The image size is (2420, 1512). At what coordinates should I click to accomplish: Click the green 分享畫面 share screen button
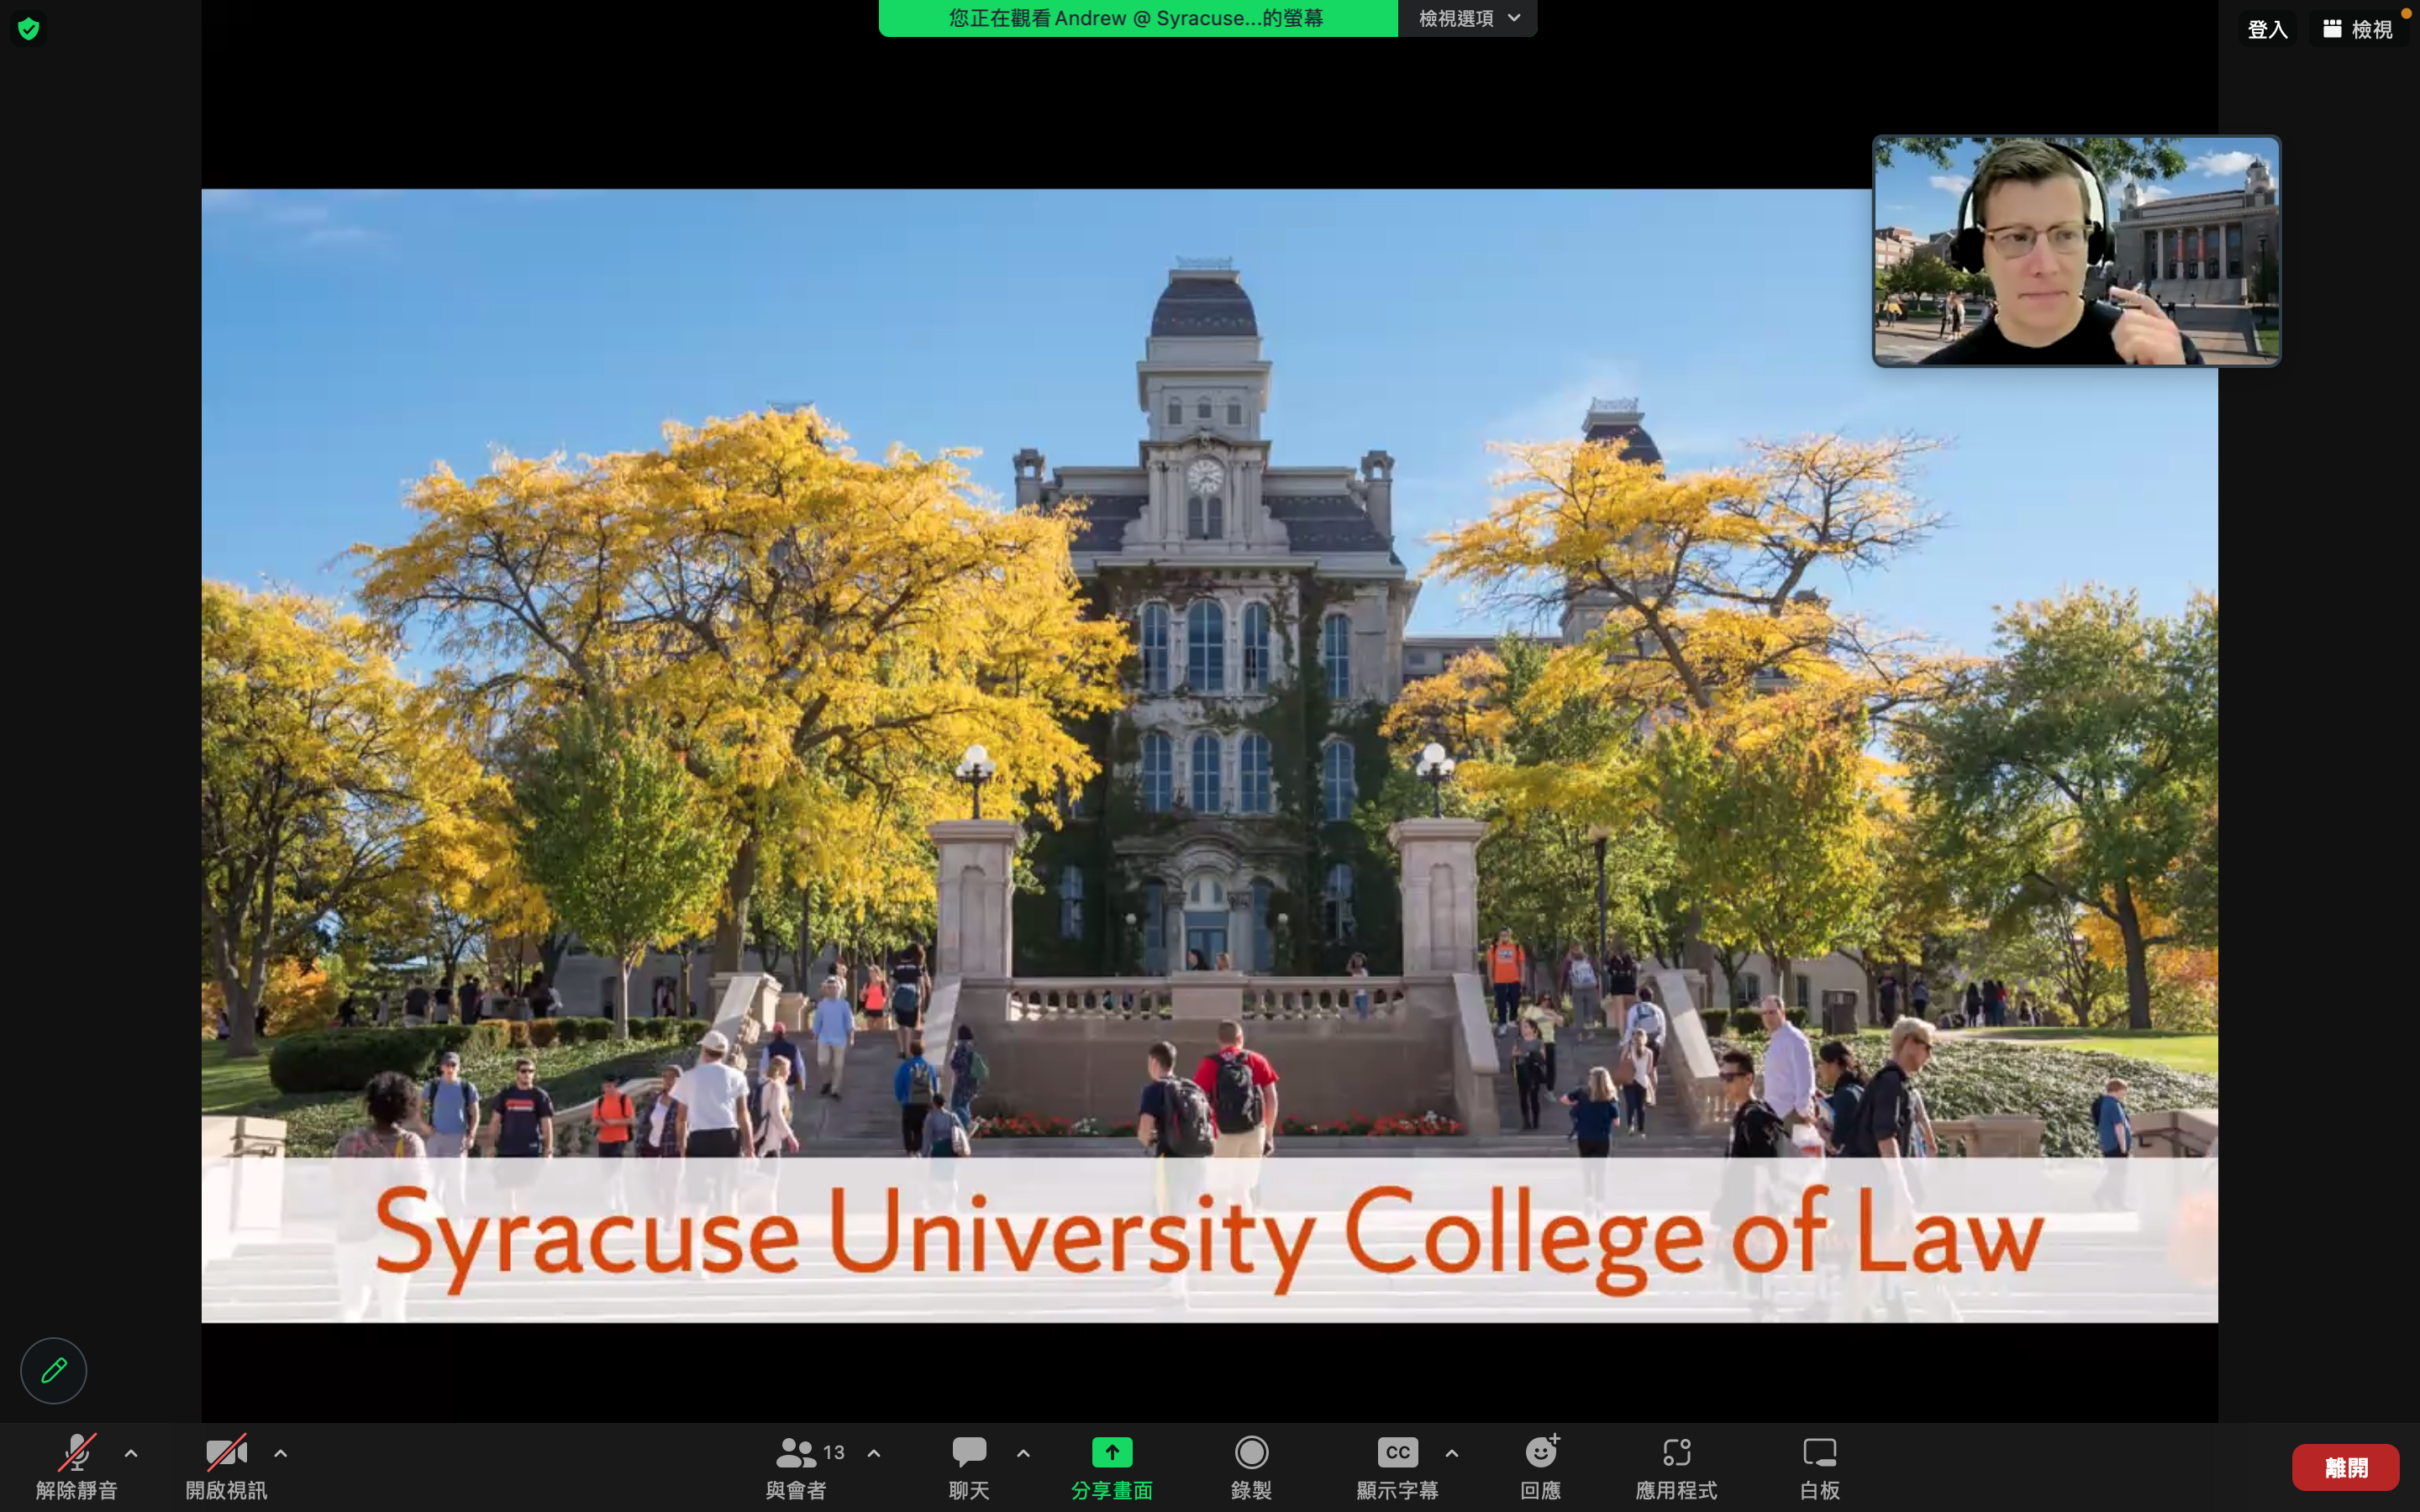tap(1112, 1466)
